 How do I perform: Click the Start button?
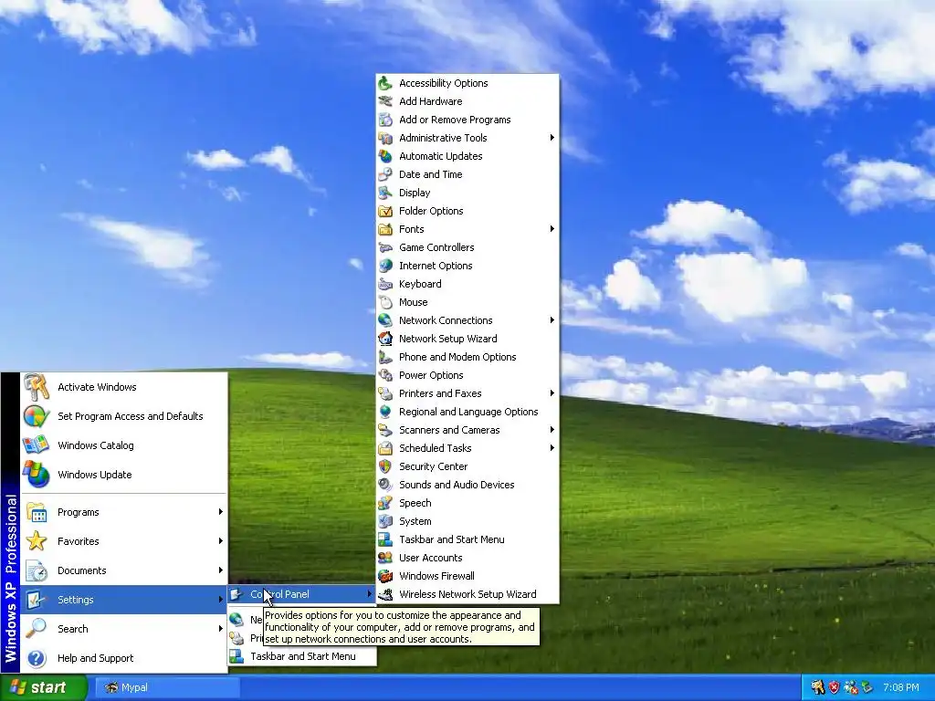pos(43,687)
